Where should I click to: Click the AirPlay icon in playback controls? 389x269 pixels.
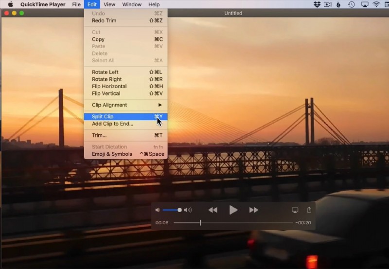coord(295,210)
